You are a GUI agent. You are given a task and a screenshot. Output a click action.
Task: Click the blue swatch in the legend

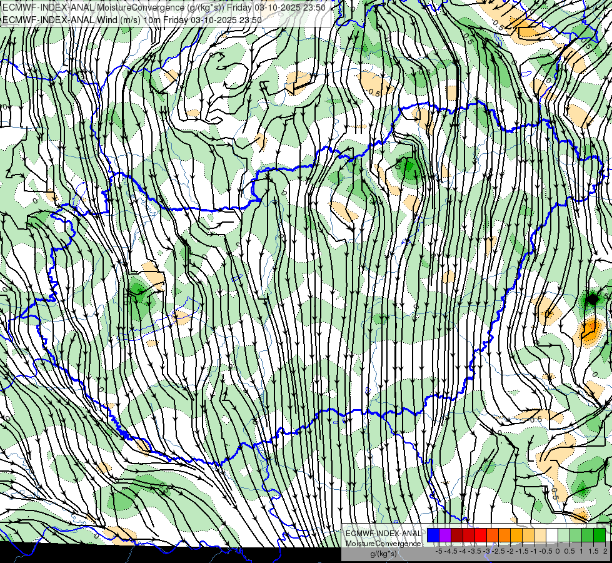(433, 535)
